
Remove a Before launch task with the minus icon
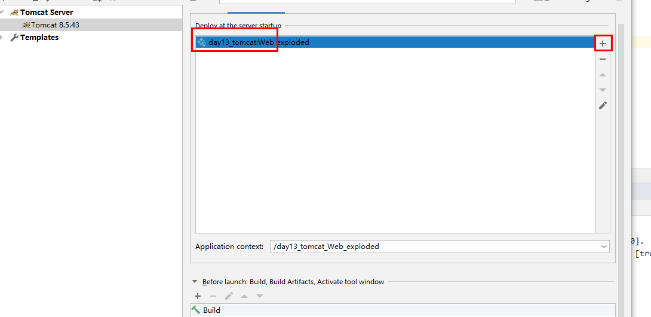click(x=213, y=296)
